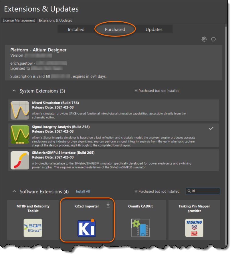Click the 'erich.paetow' user name

click(x=21, y=63)
